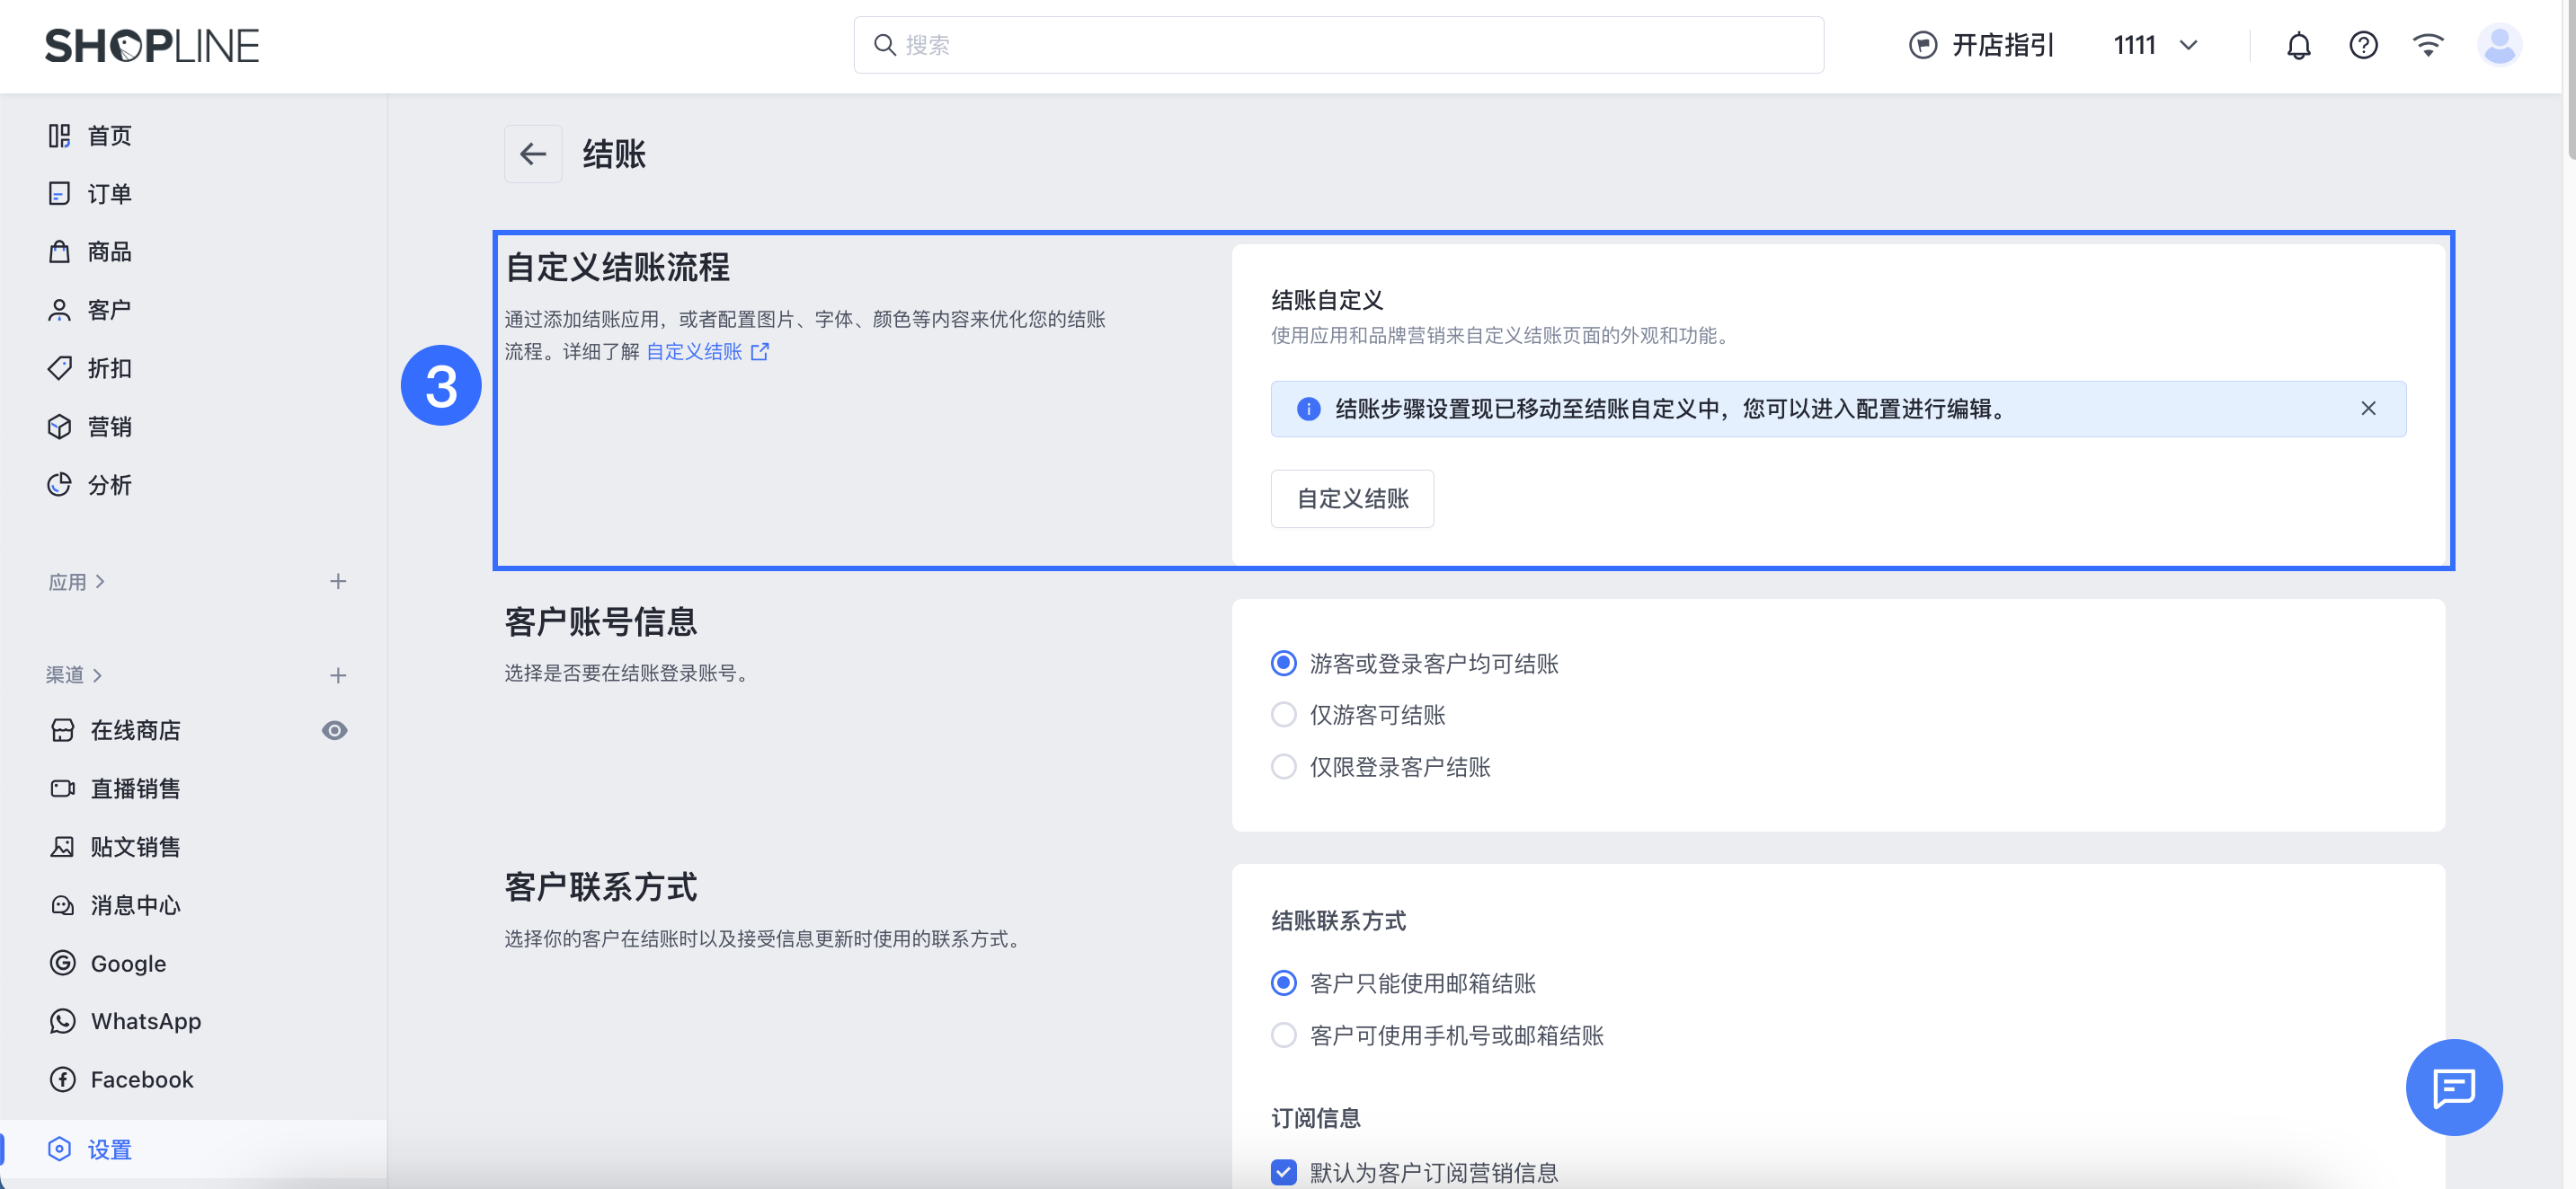Open the 设置 menu item

coord(193,1149)
